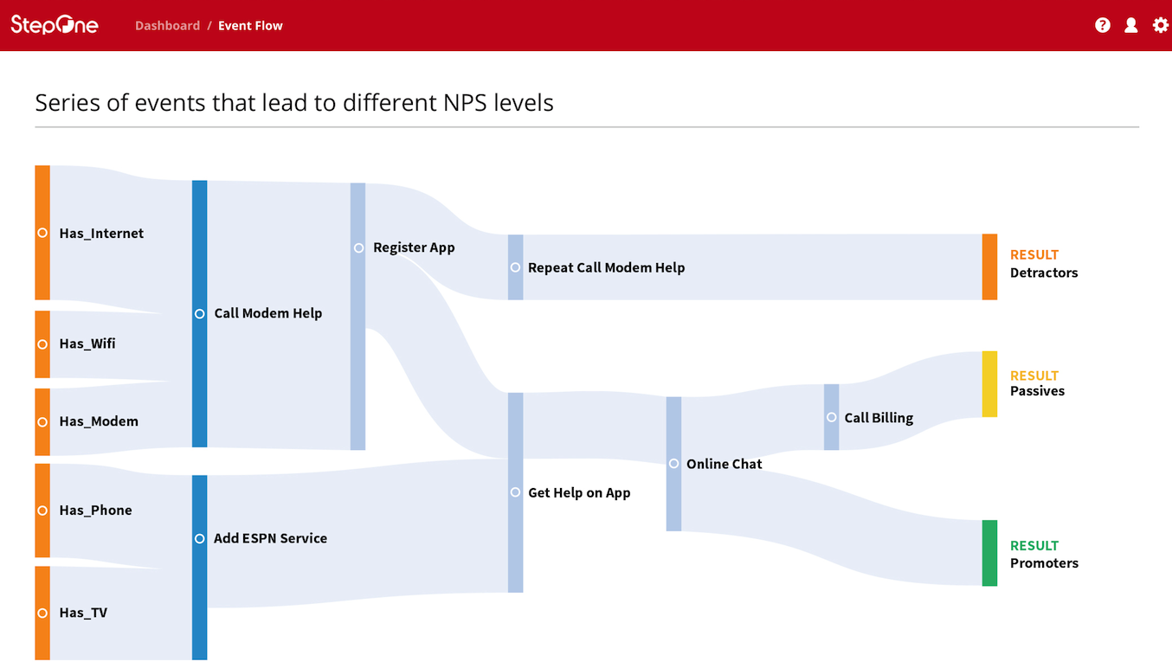Select the orange Detractors result bar
Viewport: 1172px width, 668px height.
point(989,267)
